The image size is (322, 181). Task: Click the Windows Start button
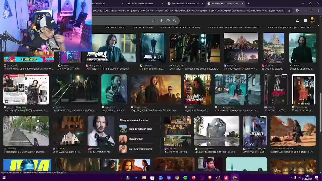click(x=4, y=178)
